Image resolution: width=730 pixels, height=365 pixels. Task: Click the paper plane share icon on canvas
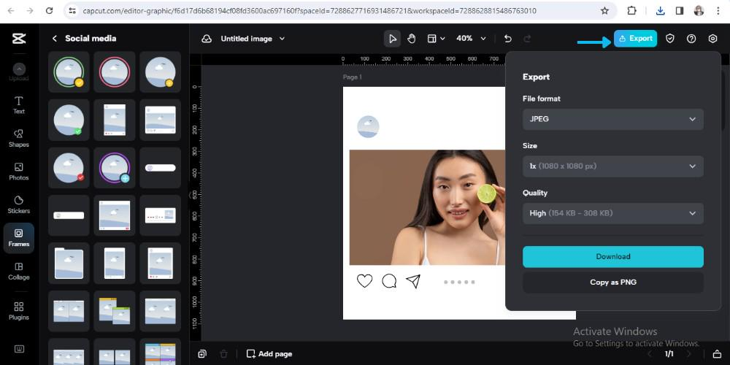[x=413, y=281]
